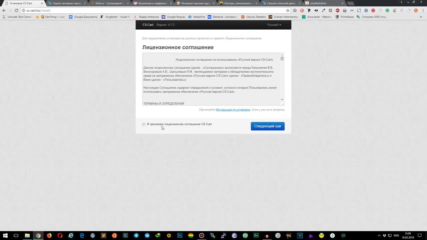Switch to the Скрипт интернет-магазина tab
The height and width of the screenshot is (240, 427).
pos(67,3)
